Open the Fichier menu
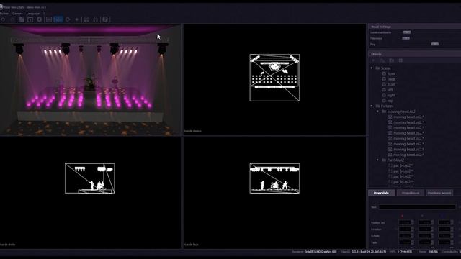461x259 pixels. point(4,14)
